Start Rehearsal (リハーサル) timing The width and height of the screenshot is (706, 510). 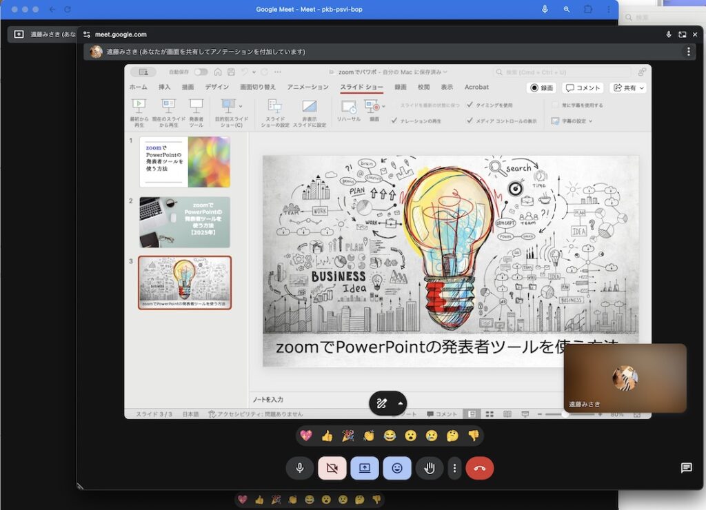348,111
